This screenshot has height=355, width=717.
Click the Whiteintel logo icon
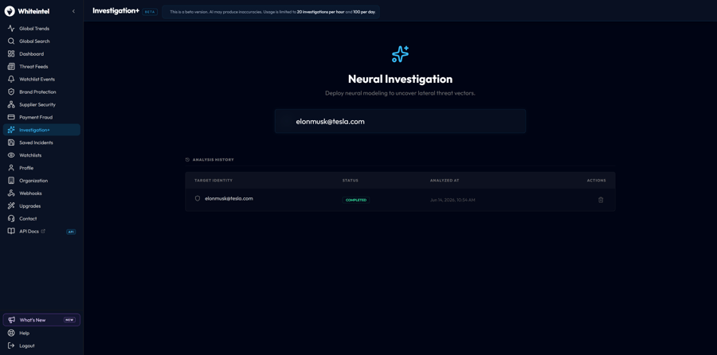(x=10, y=11)
